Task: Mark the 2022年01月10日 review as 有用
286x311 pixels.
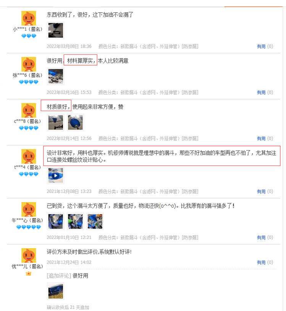Action: (261, 237)
